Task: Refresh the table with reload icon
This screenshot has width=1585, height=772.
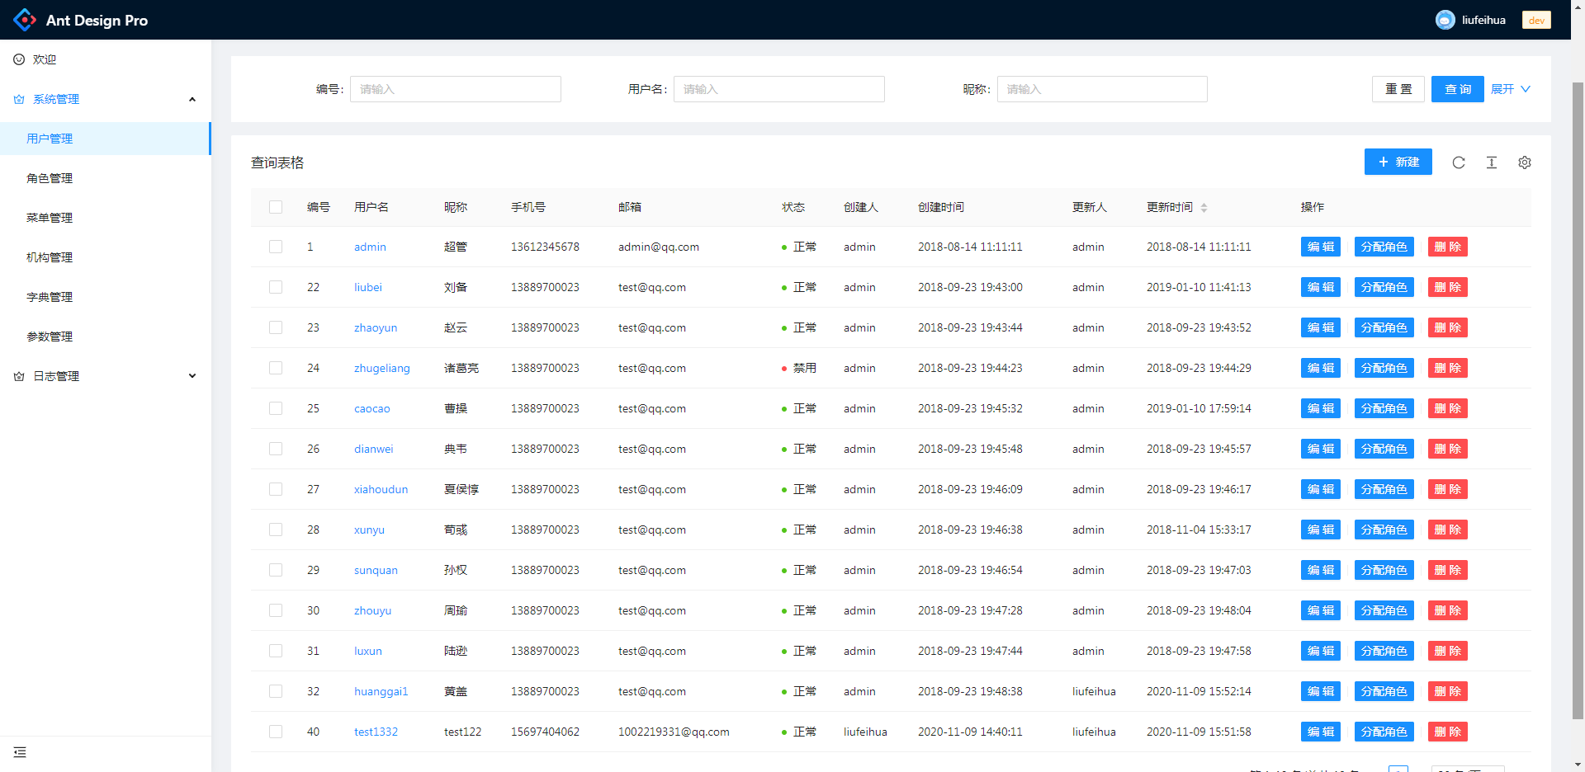Action: tap(1459, 162)
